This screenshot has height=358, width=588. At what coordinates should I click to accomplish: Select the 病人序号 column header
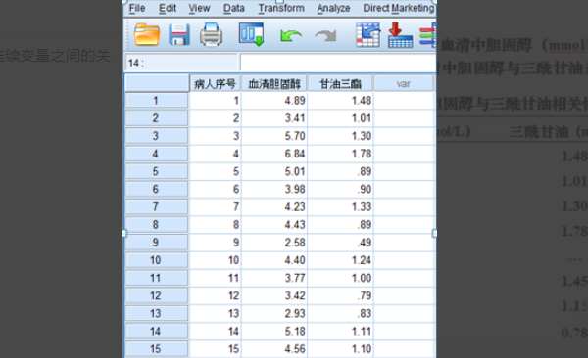click(x=215, y=83)
